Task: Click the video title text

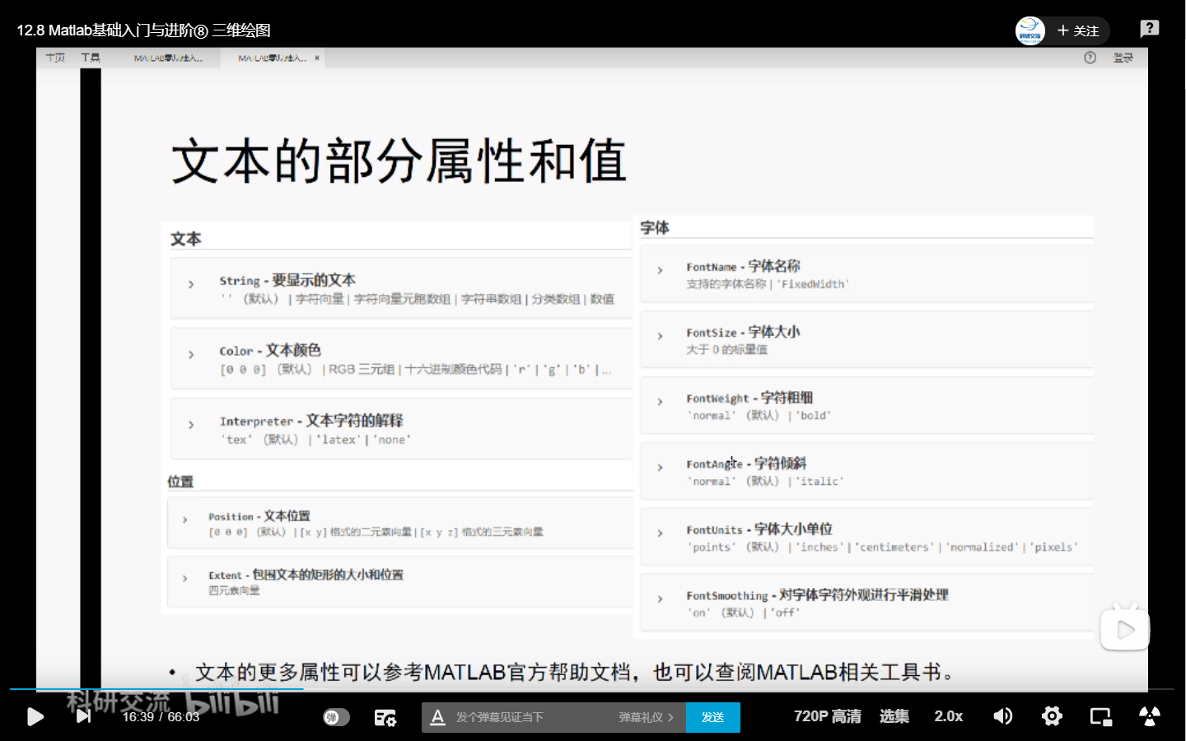Action: coord(143,30)
